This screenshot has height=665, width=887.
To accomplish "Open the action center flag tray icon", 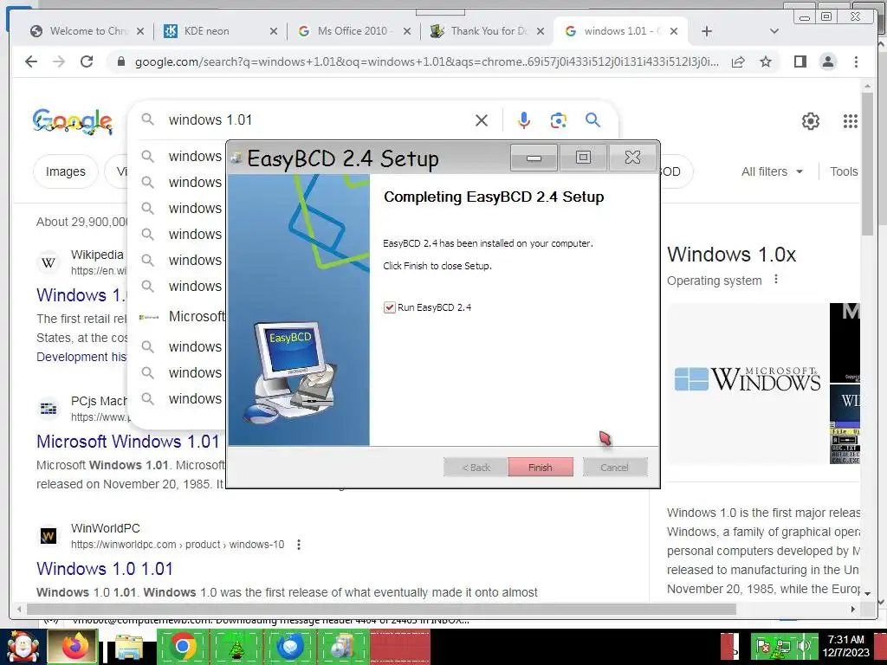I will pos(762,646).
